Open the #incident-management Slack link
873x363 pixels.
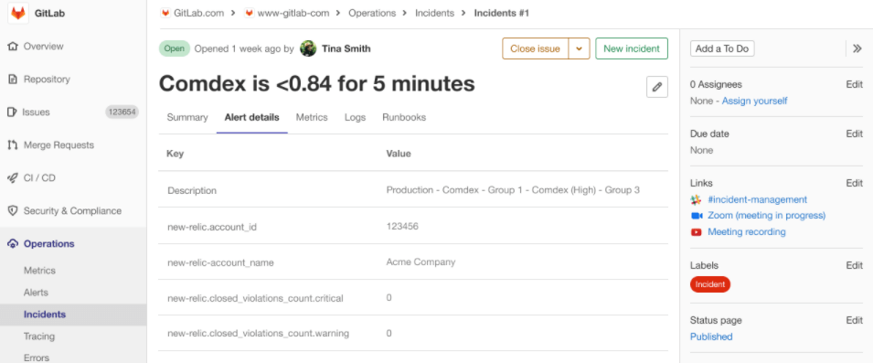[x=757, y=199]
